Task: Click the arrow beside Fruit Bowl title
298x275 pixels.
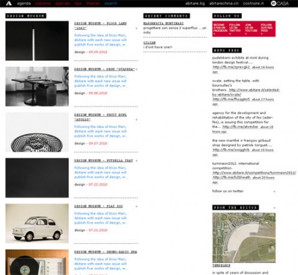Action: coord(136,119)
